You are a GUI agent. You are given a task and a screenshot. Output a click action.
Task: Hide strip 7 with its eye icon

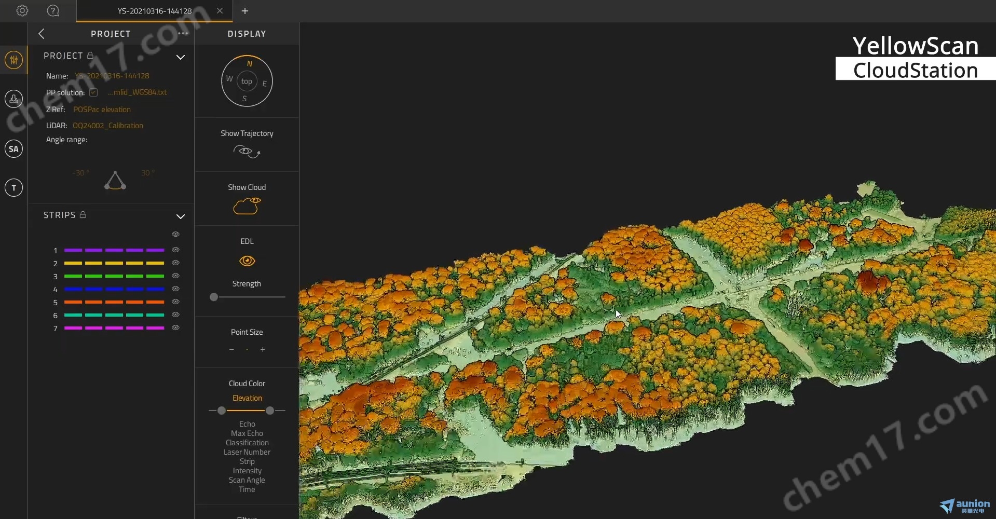click(x=175, y=327)
